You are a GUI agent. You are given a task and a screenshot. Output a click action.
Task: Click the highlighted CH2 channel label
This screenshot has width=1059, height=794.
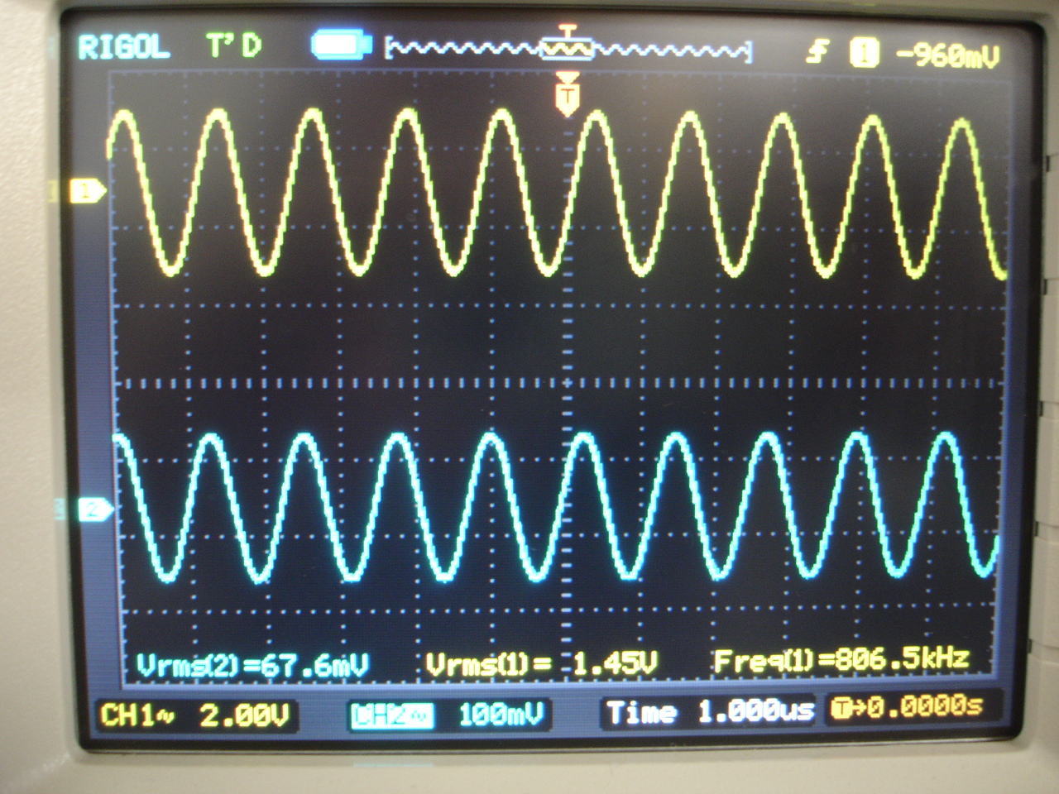pos(392,715)
